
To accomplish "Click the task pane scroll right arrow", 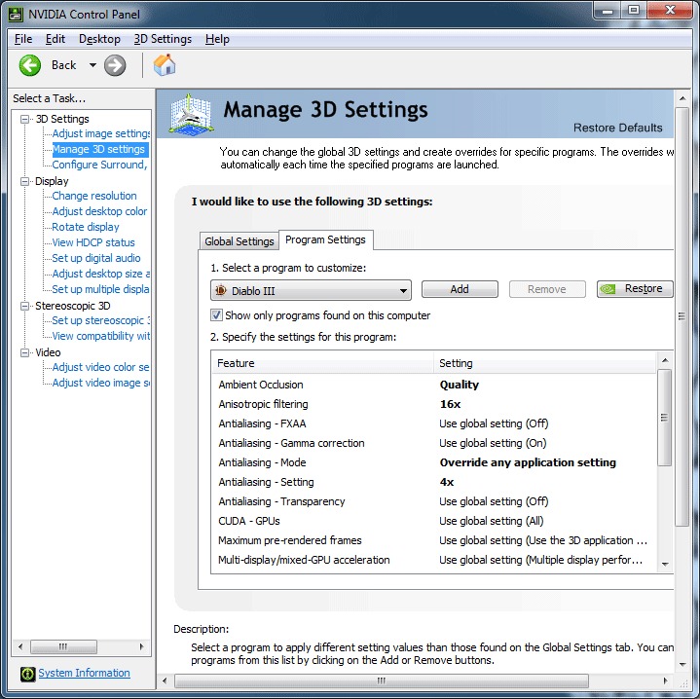I will [141, 646].
